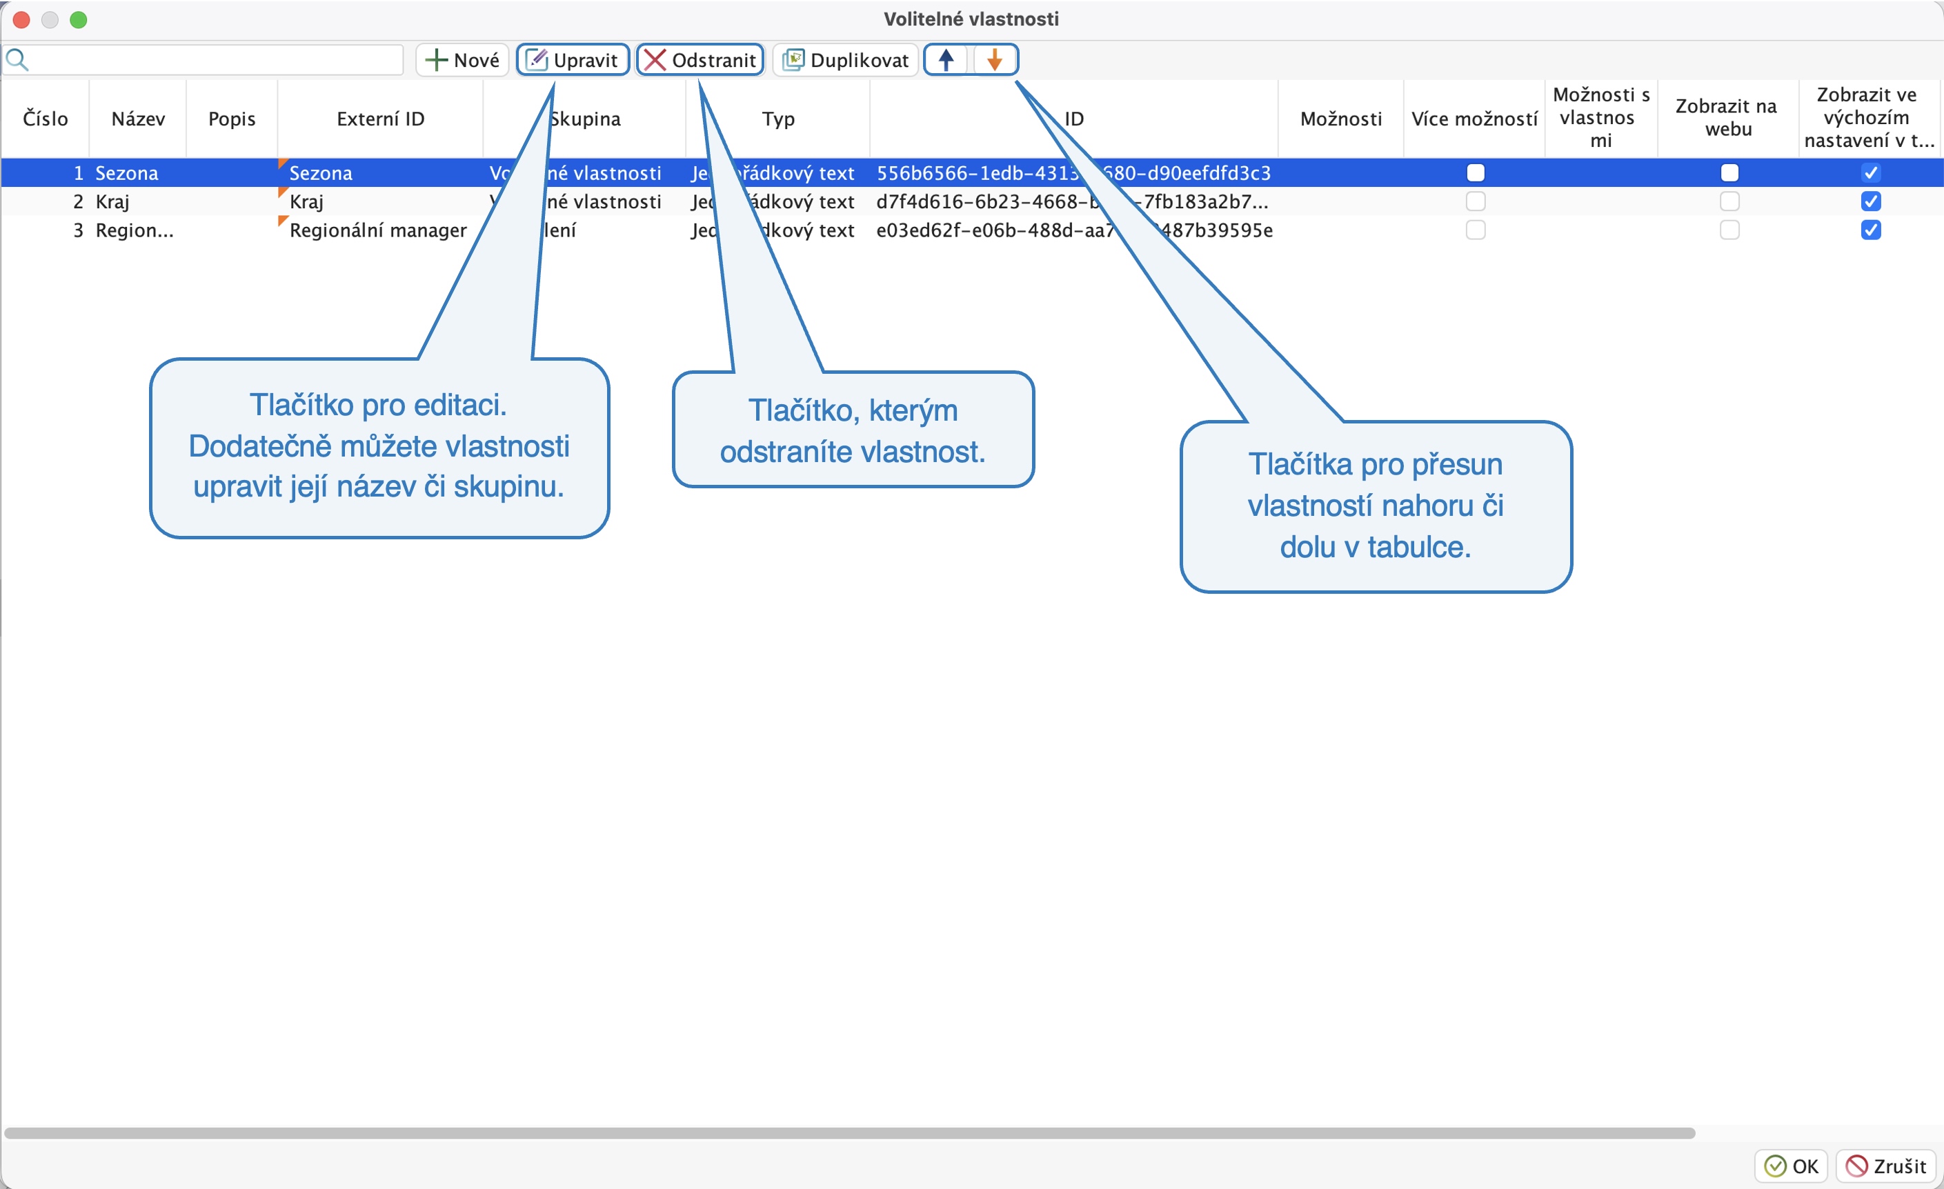Uncheck the default settings checkbox for Regionální manager
The width and height of the screenshot is (1944, 1189).
point(1871,230)
